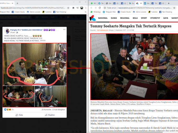Open the large top photo in the post

[x=34, y=64]
